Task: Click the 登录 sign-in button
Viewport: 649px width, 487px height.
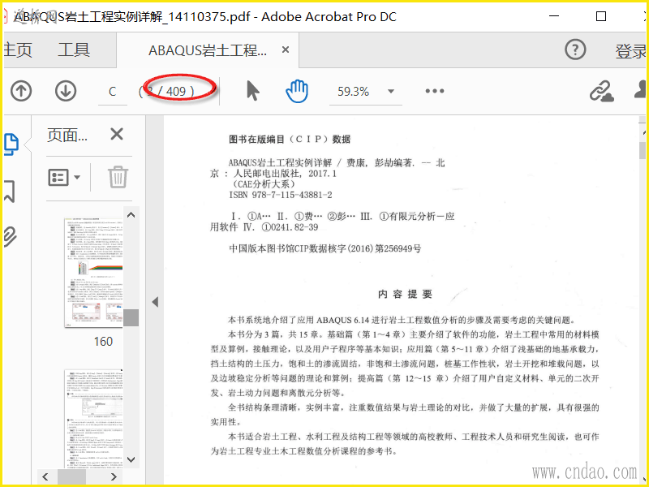Action: [630, 51]
